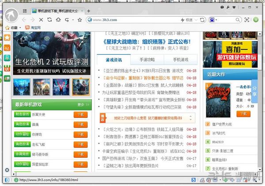This screenshot has height=186, width=265.
Task: Open a new tab with the plus icon
Action: 89,11
